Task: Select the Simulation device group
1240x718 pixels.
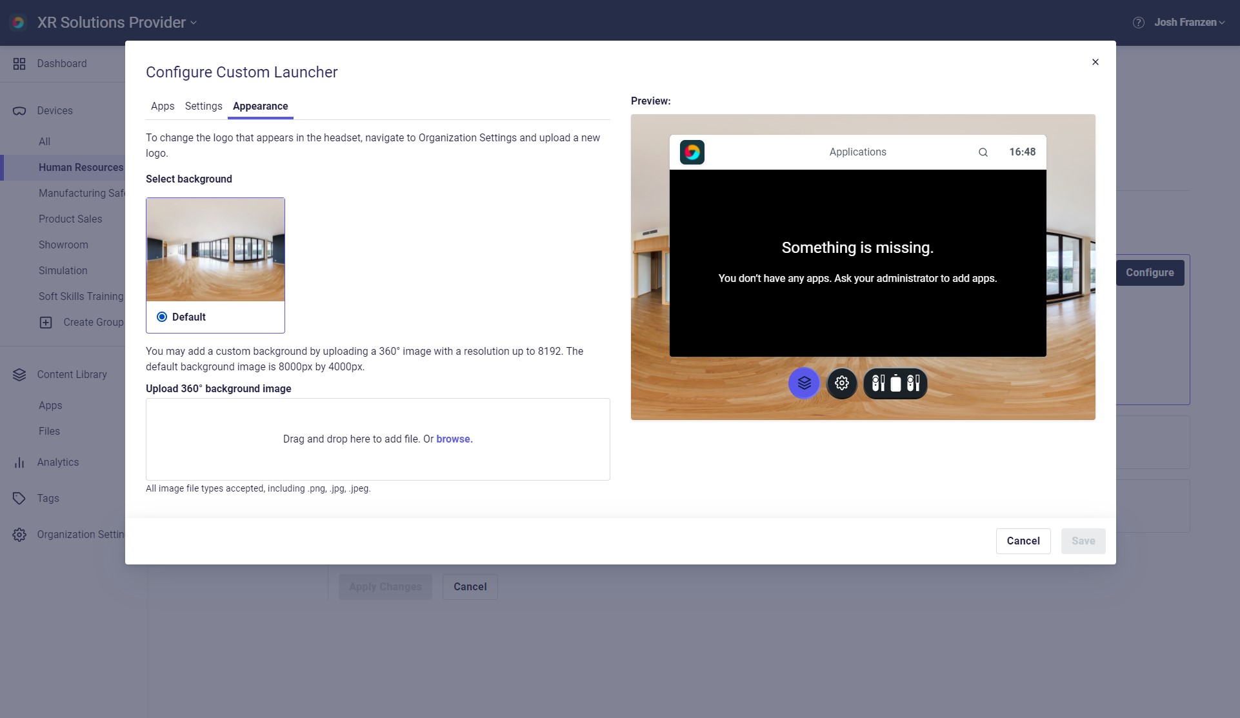Action: click(63, 271)
